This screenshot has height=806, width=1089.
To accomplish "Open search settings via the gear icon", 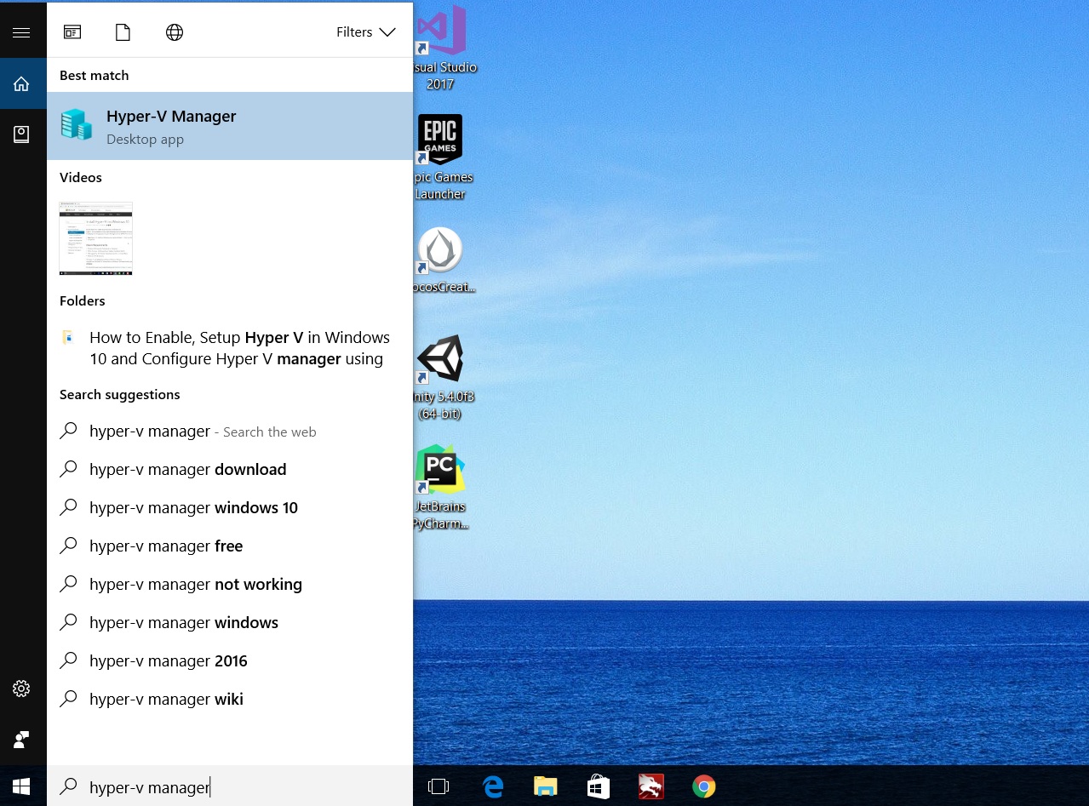I will pyautogui.click(x=20, y=688).
